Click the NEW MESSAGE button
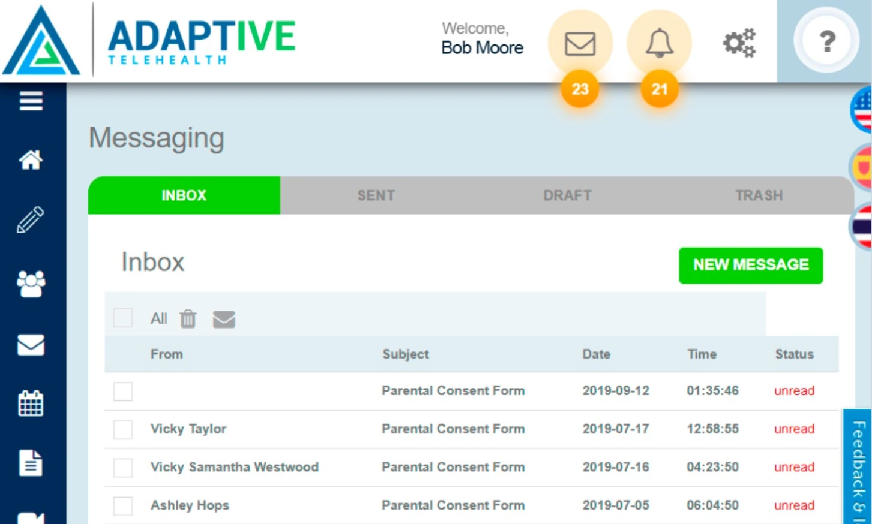This screenshot has width=872, height=524. pyautogui.click(x=750, y=265)
